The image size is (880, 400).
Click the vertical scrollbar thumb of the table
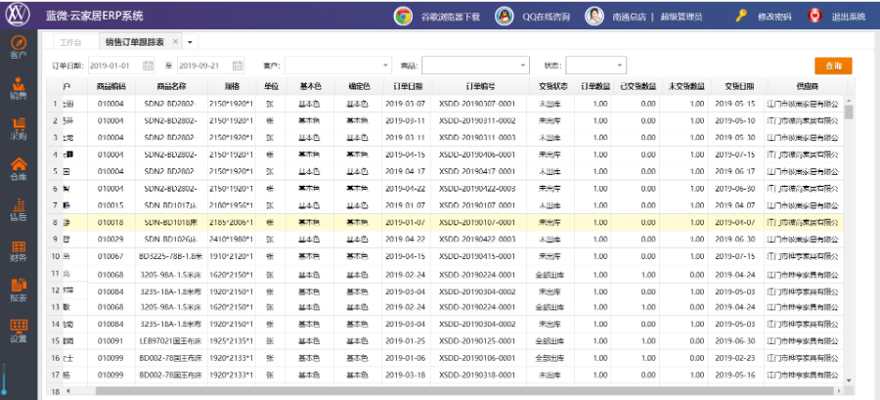point(848,111)
